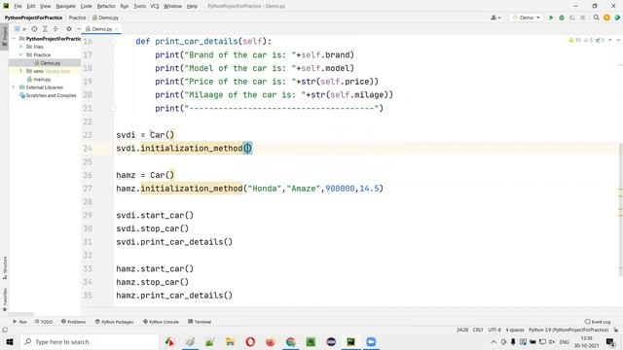Open the user account icon in toolbar
The image size is (623, 350).
click(495, 17)
